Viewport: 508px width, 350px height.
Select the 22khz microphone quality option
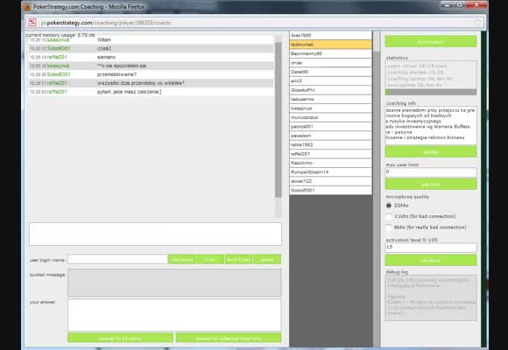click(389, 206)
